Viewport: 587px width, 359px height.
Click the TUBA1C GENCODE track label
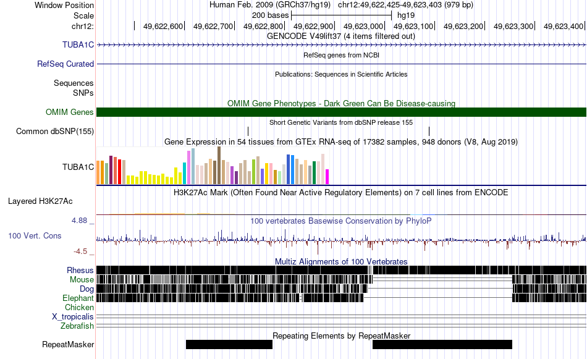pyautogui.click(x=78, y=45)
